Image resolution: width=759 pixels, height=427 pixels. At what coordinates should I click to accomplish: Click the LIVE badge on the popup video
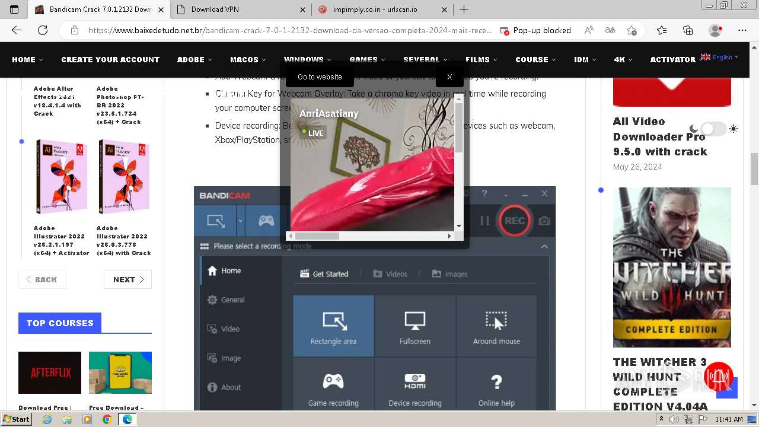coord(312,133)
